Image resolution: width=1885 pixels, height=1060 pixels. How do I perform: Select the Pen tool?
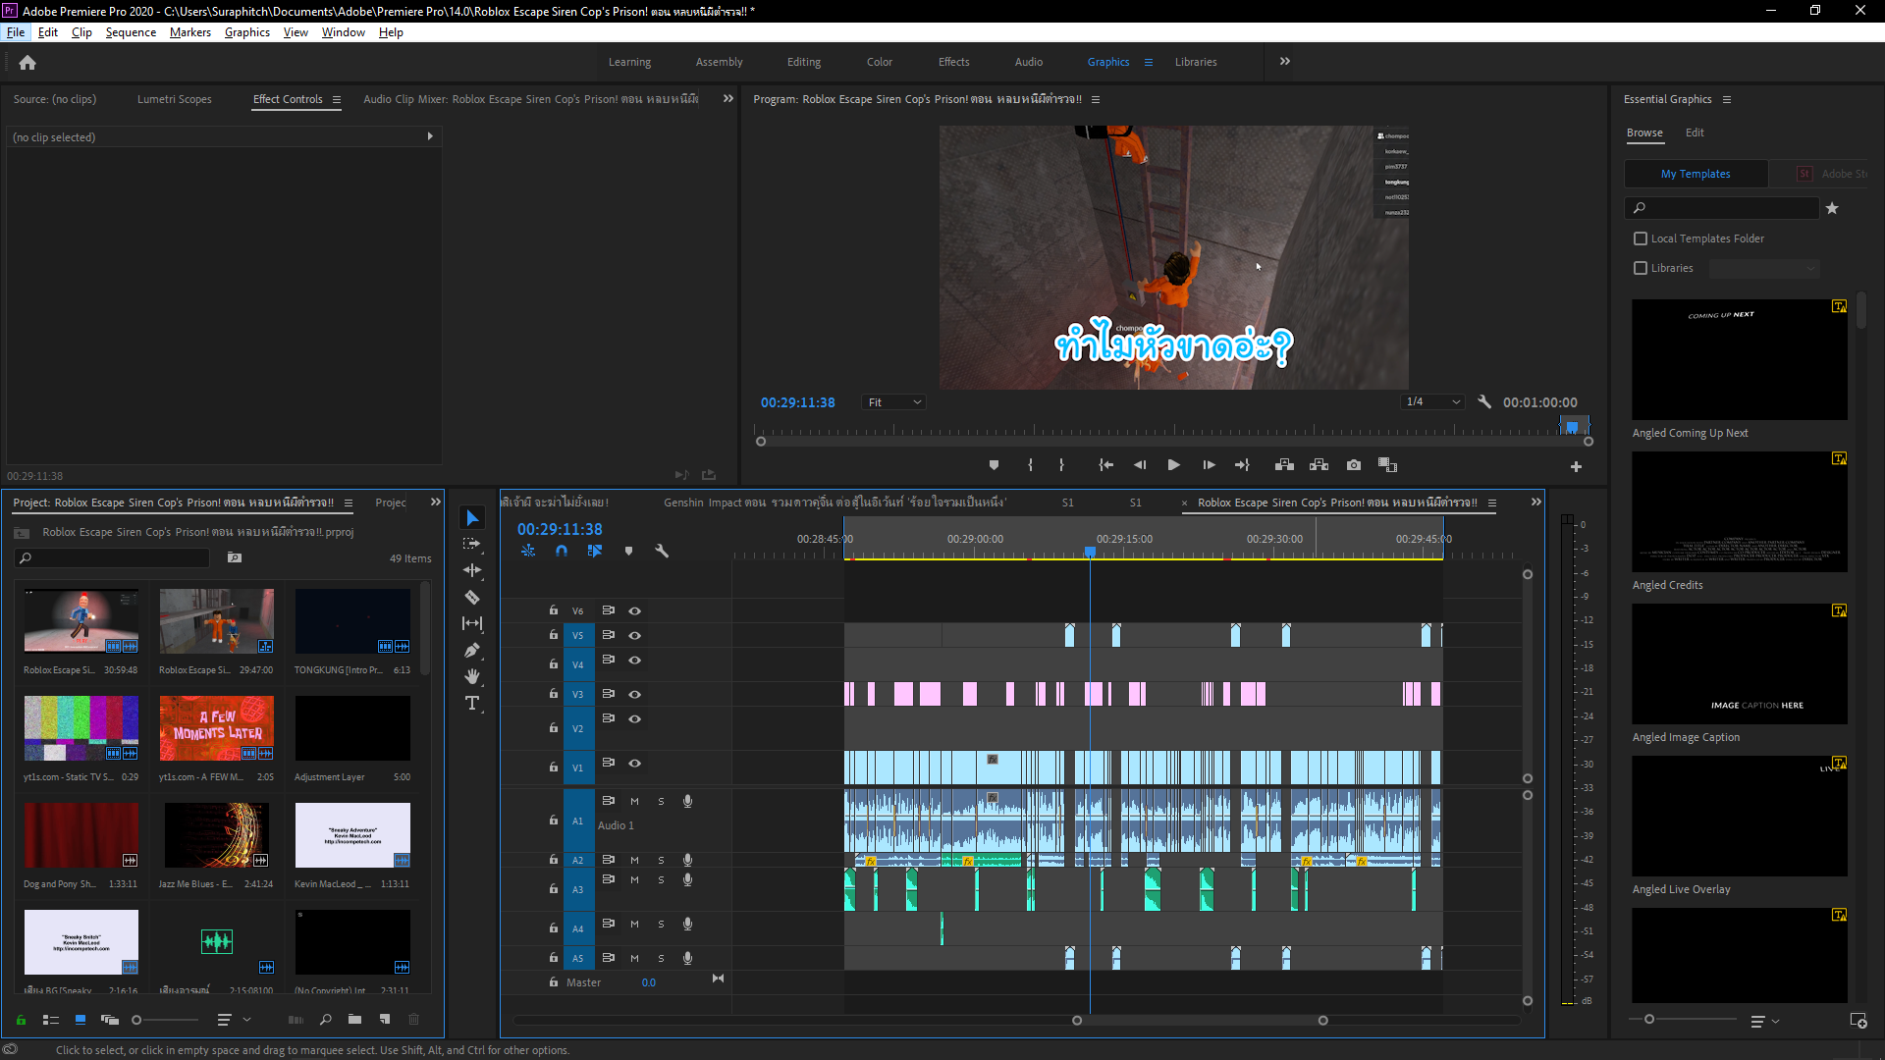472,650
